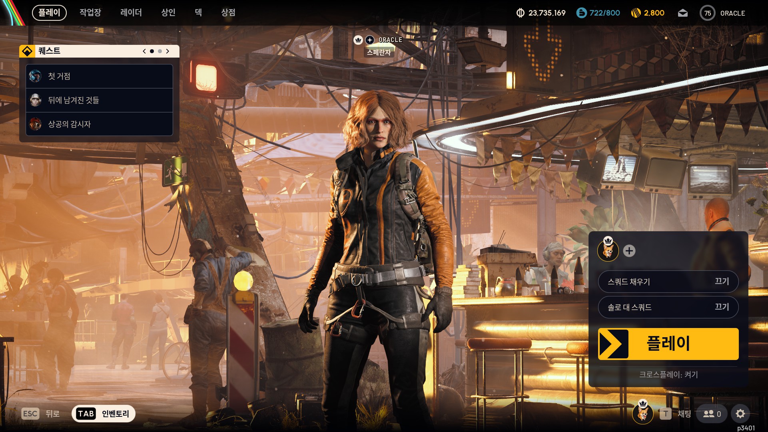Toggle 크로스플레이 켜기 option

(x=668, y=375)
